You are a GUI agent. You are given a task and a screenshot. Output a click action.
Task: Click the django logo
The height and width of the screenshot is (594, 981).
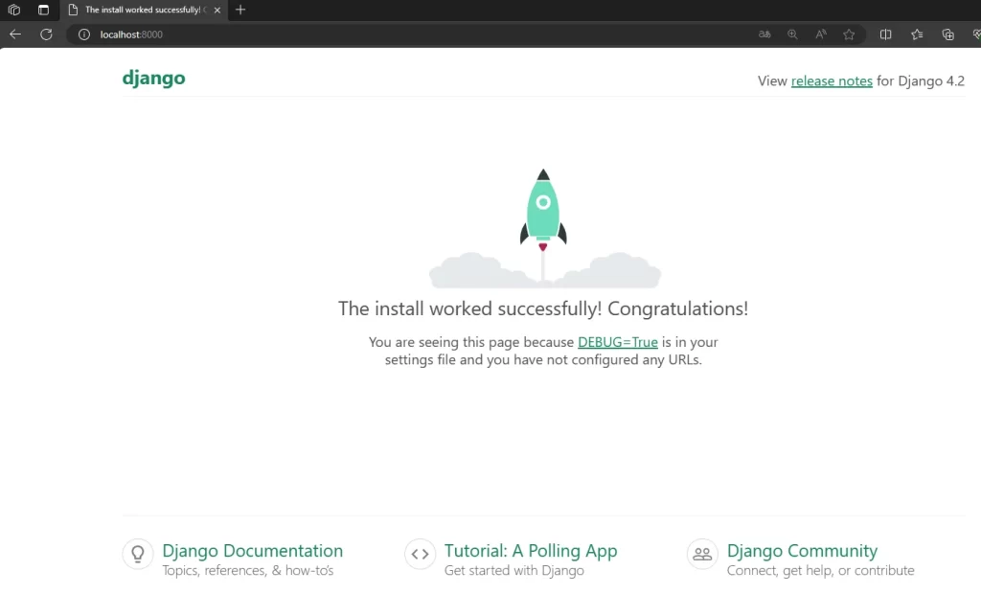[154, 79]
